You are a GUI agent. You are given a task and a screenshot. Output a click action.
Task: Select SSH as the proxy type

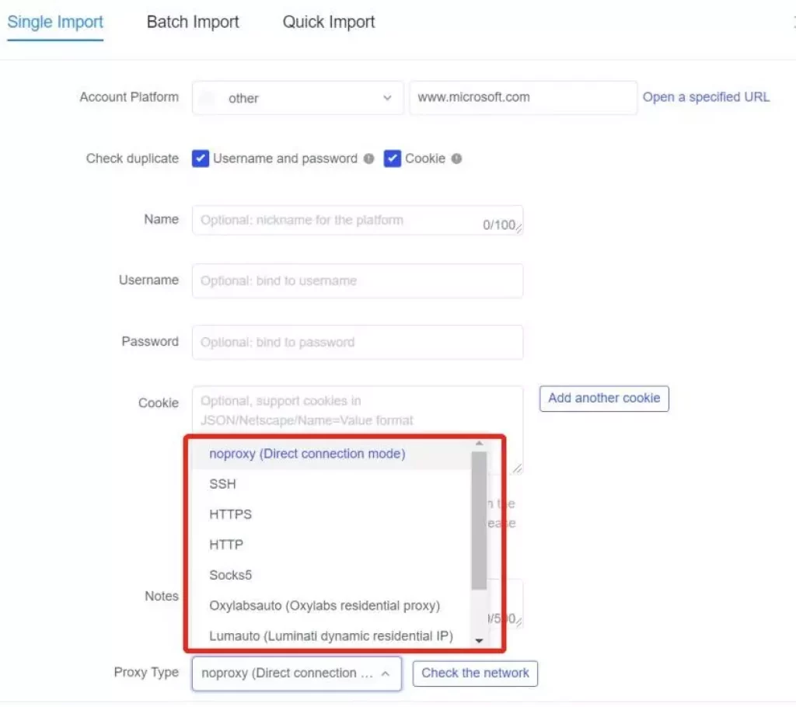pos(223,483)
